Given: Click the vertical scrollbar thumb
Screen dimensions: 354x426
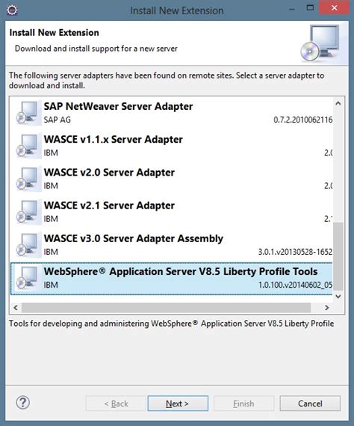Looking at the screenshot, I should tap(338, 256).
